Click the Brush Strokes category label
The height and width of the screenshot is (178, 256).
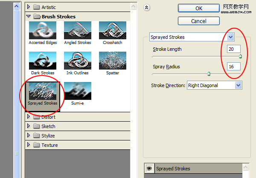58,17
